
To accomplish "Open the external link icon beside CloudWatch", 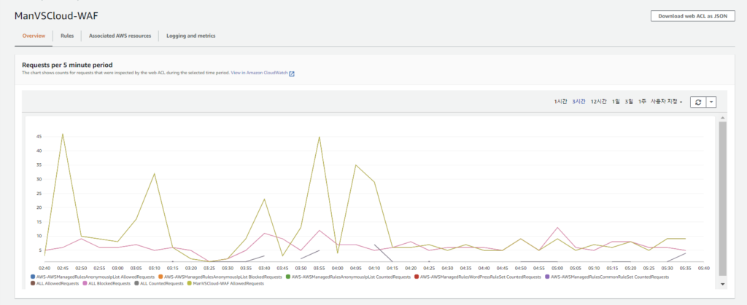I will click(292, 74).
